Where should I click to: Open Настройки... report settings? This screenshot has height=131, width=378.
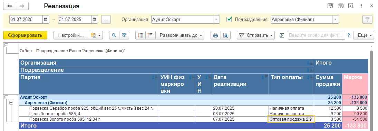coord(71,35)
